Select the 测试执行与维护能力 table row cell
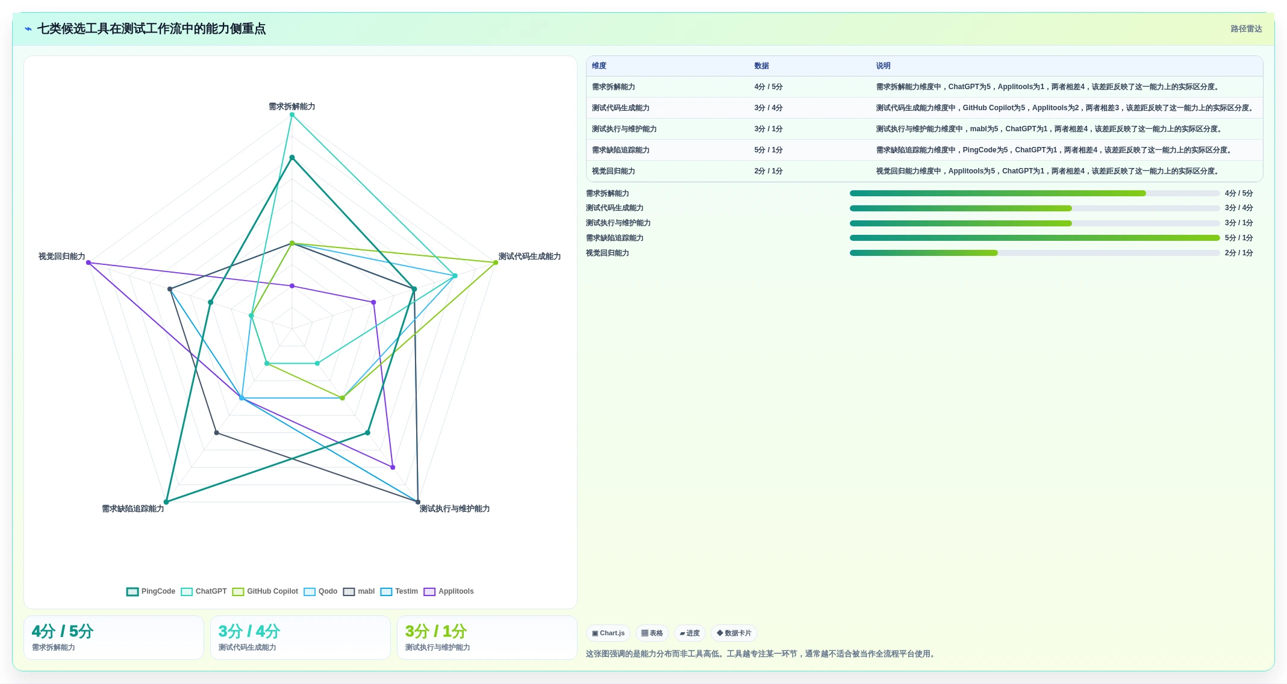Image resolution: width=1287 pixels, height=684 pixels. click(x=624, y=129)
